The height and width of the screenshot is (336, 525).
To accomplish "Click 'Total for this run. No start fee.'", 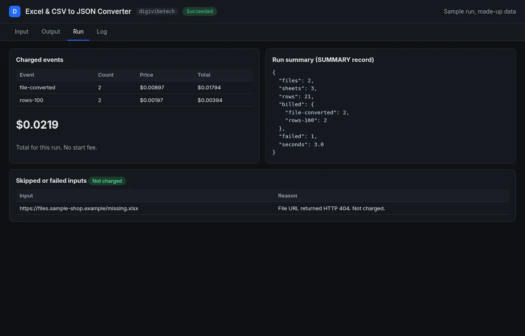I will (x=57, y=148).
